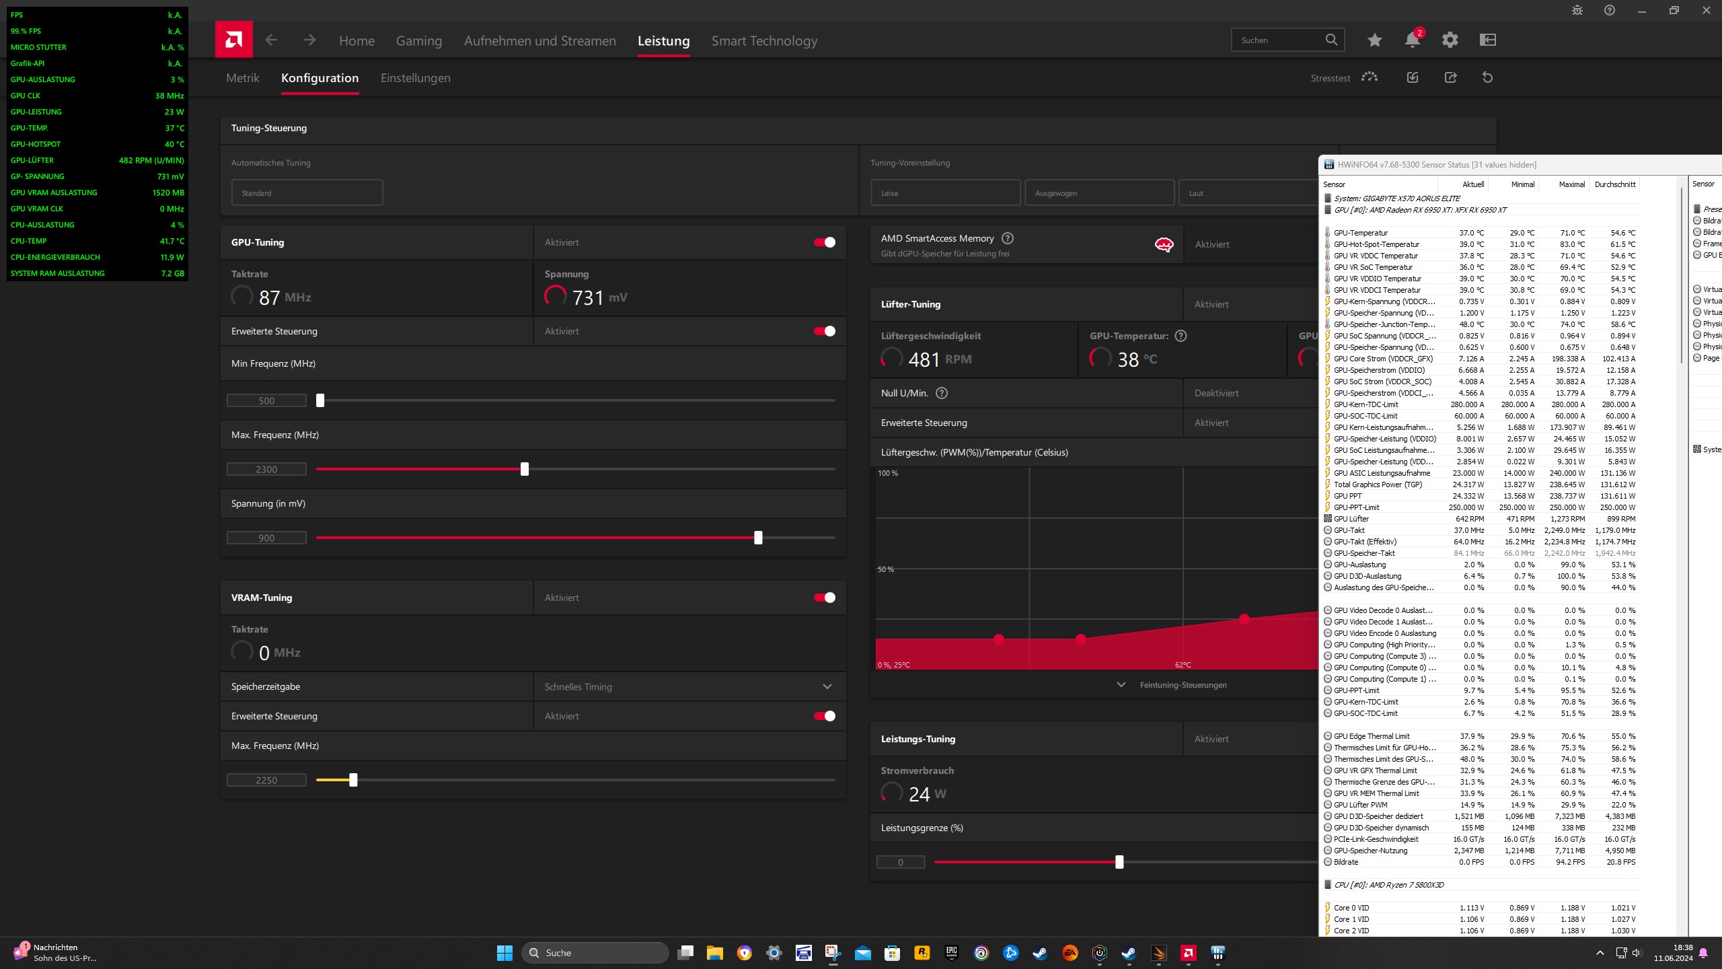
Task: Show help for GPU-Temperatur
Action: click(x=1181, y=336)
